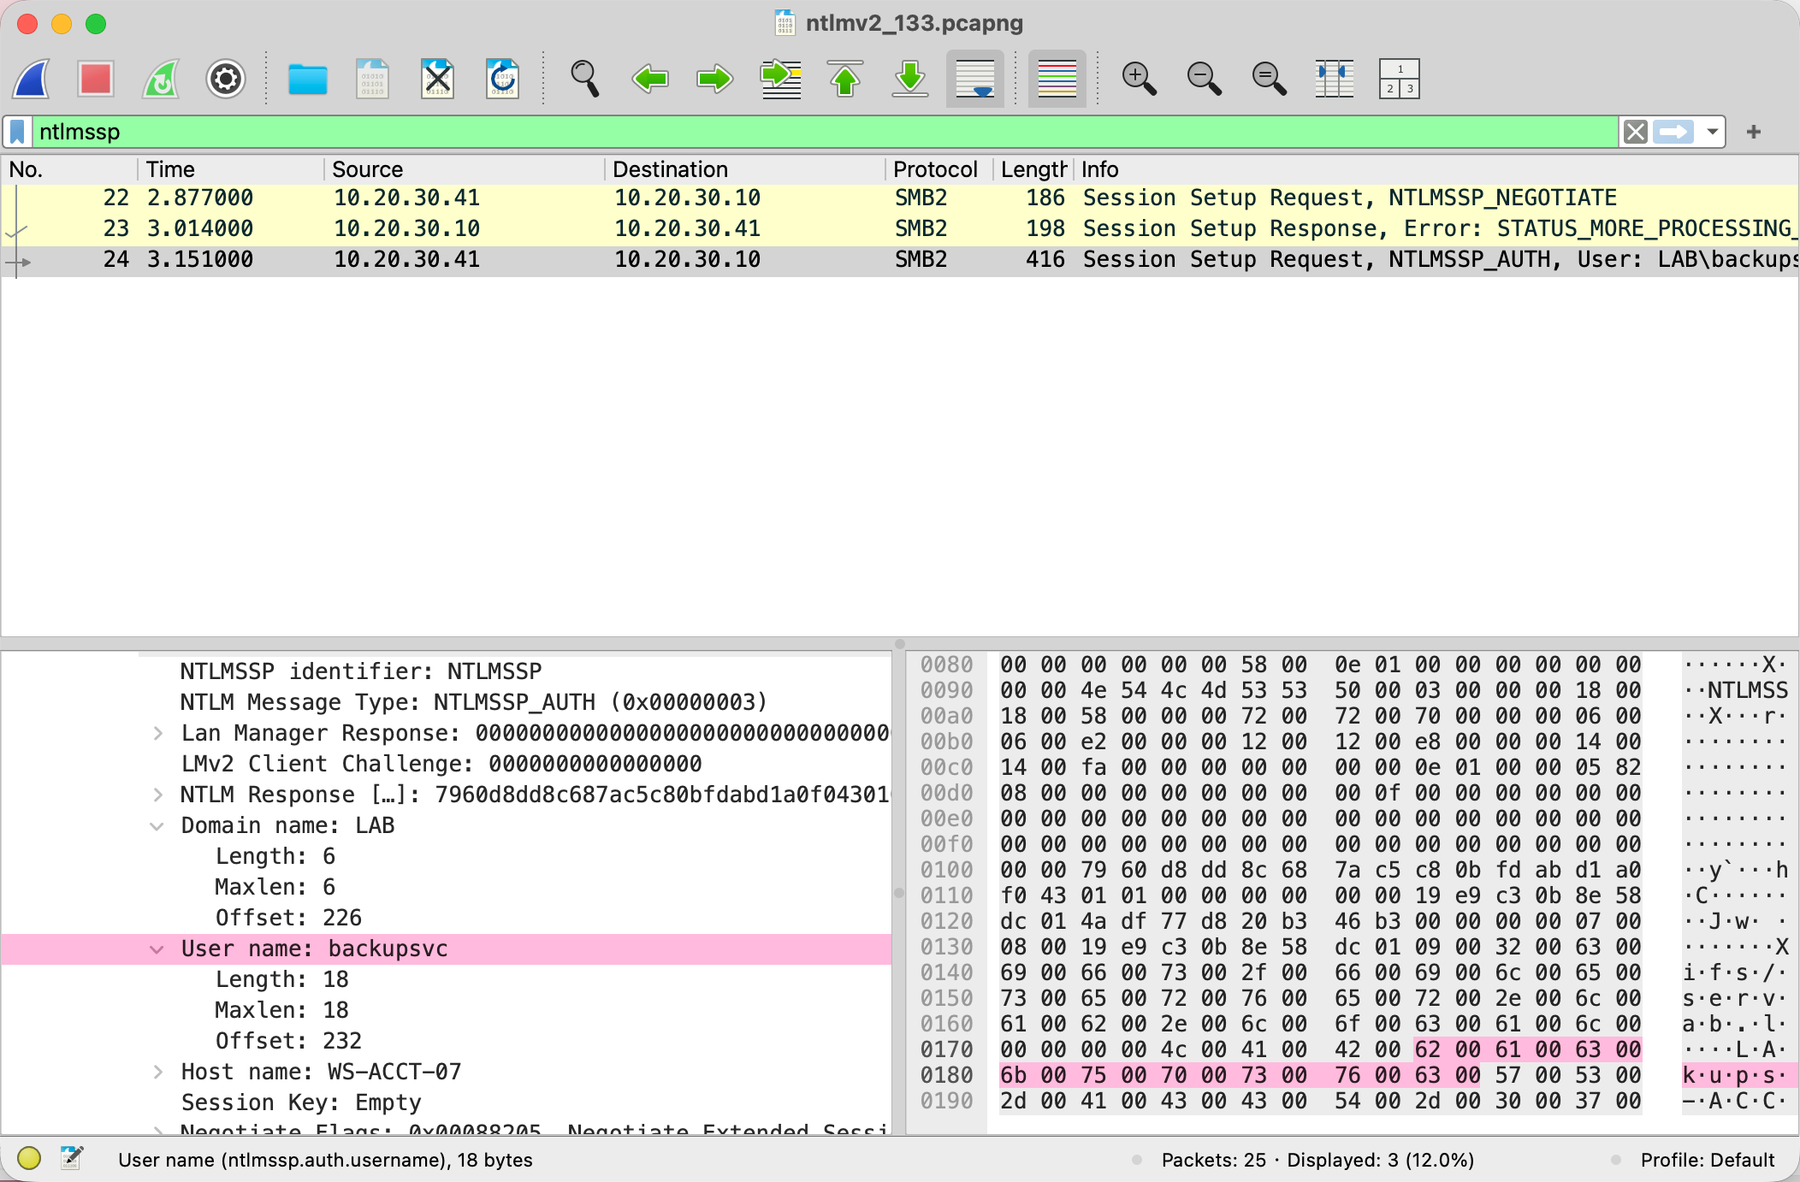Open display filter bookmarks

click(18, 132)
